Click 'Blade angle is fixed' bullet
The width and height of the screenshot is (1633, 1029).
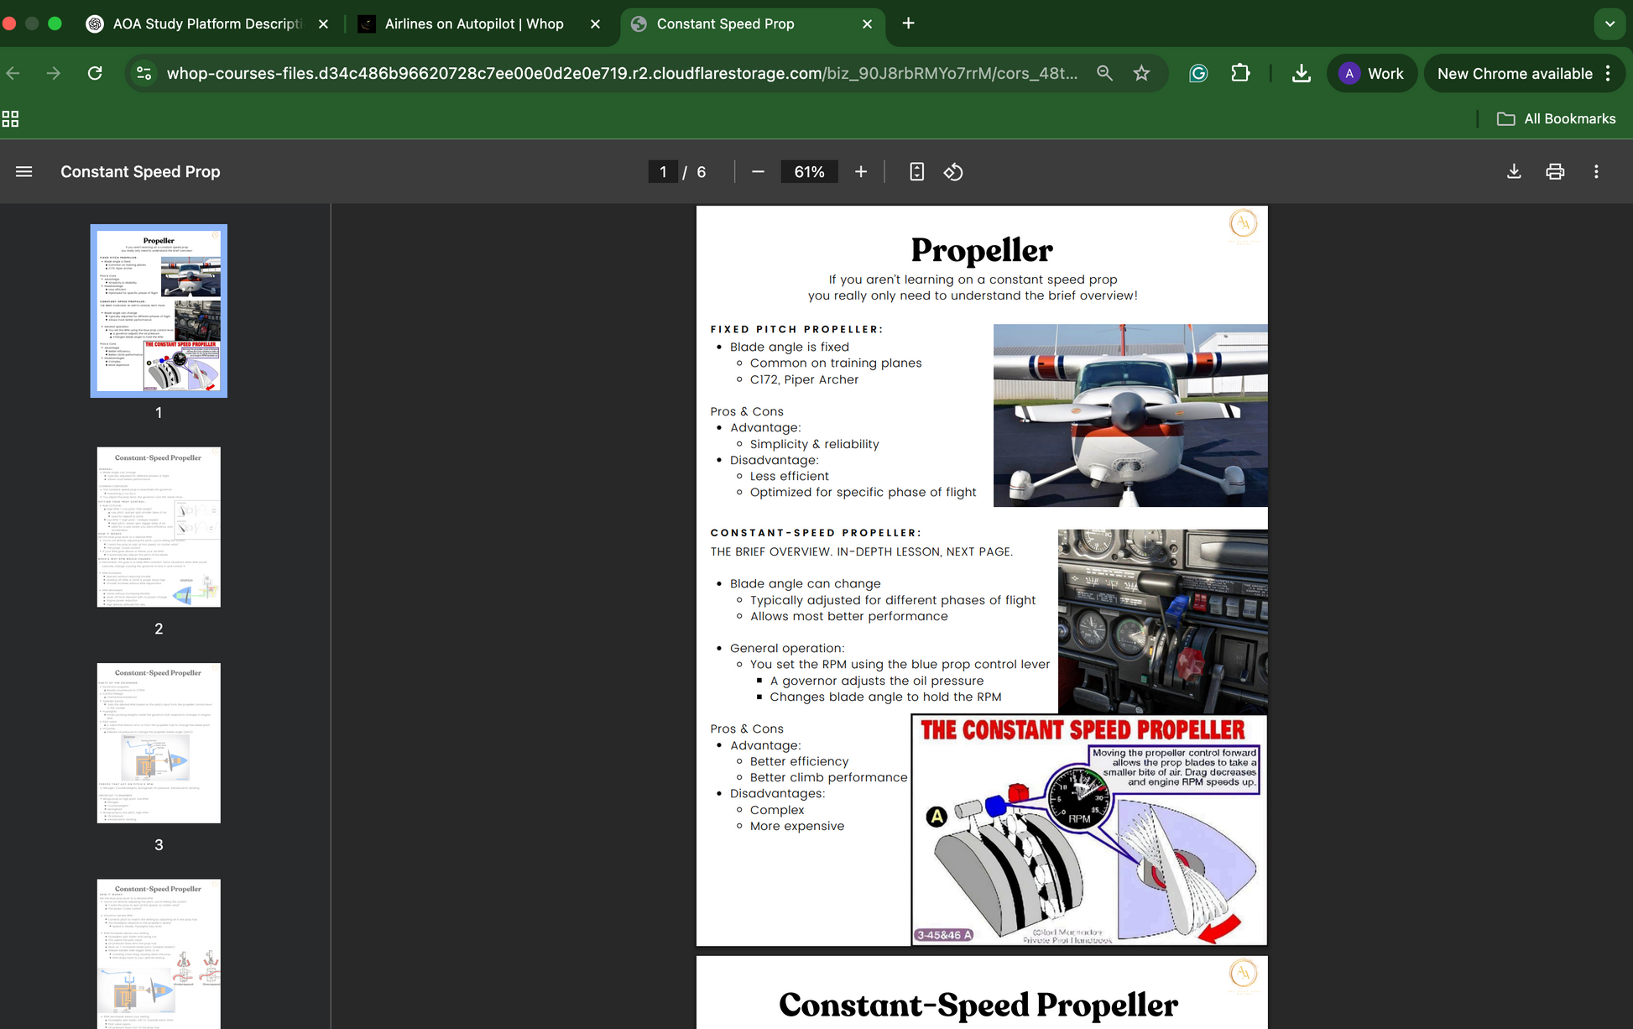point(789,347)
